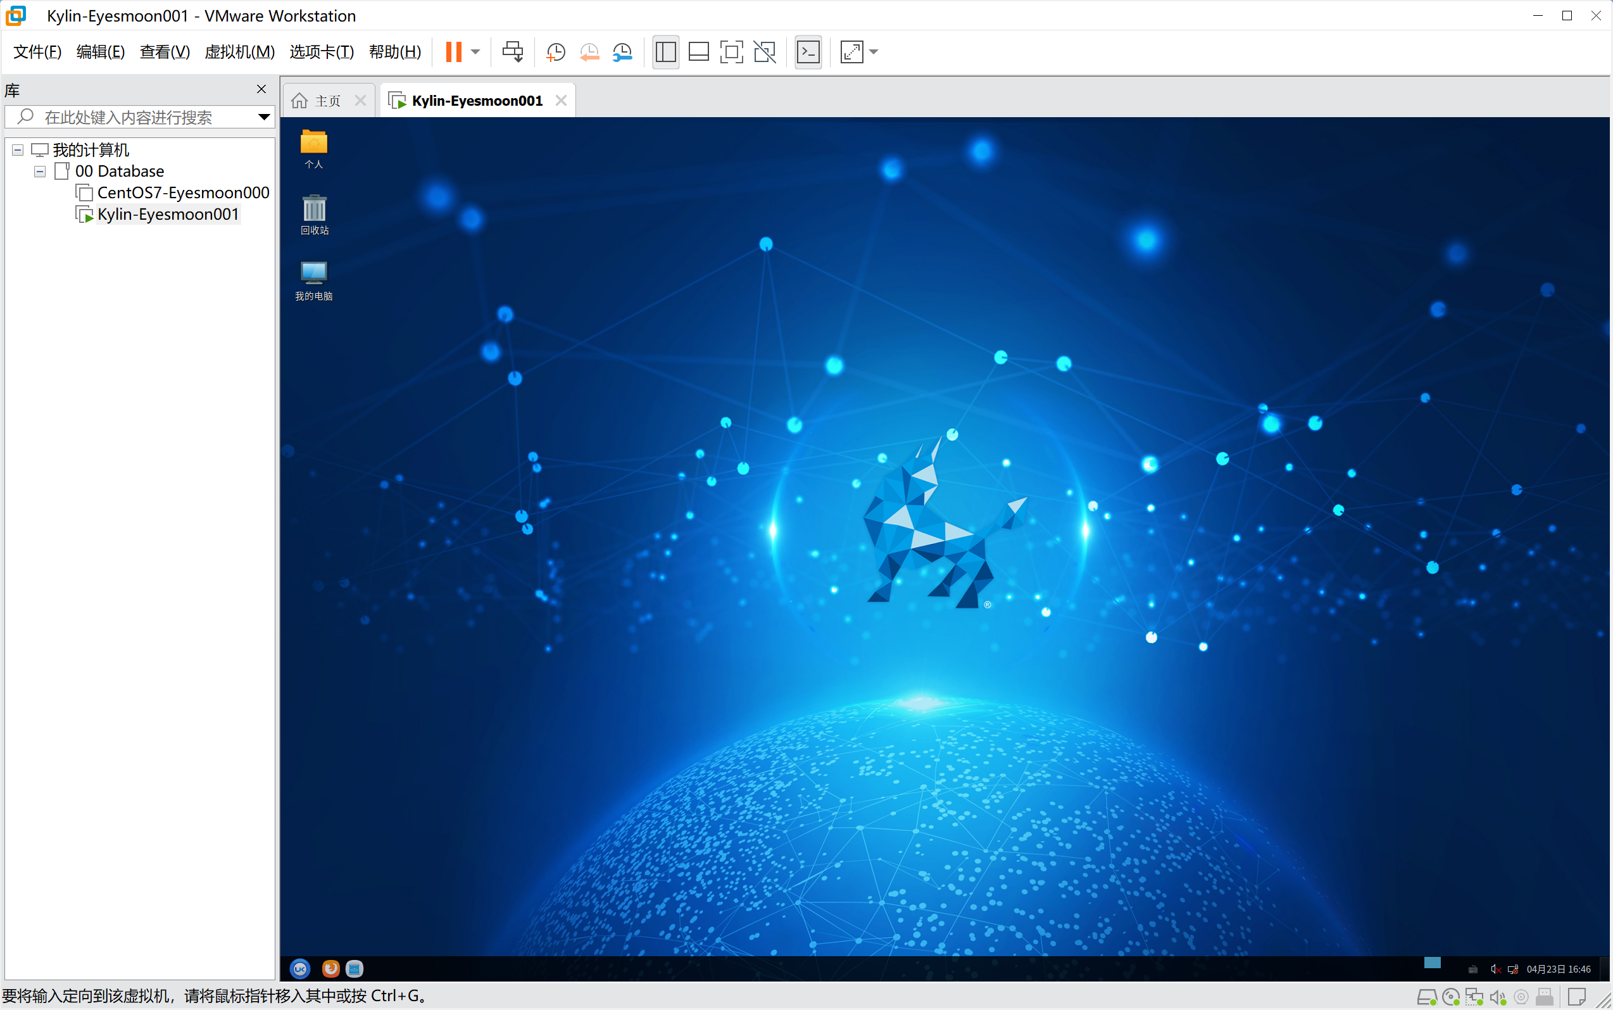
Task: Expand the library search filter dropdown
Action: pos(265,117)
